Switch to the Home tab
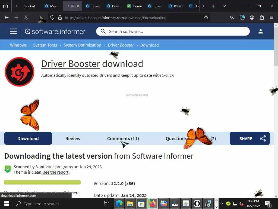 134,6
